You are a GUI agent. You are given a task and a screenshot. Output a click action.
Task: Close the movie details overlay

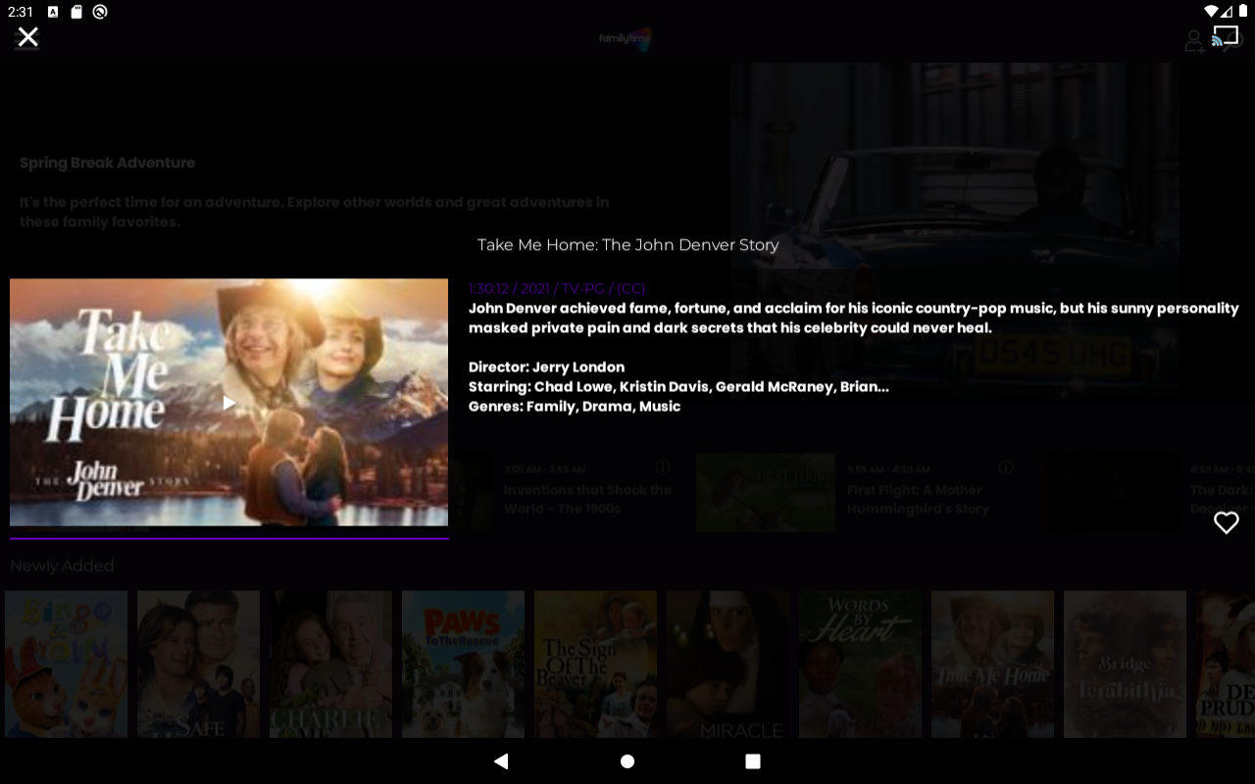(x=28, y=37)
